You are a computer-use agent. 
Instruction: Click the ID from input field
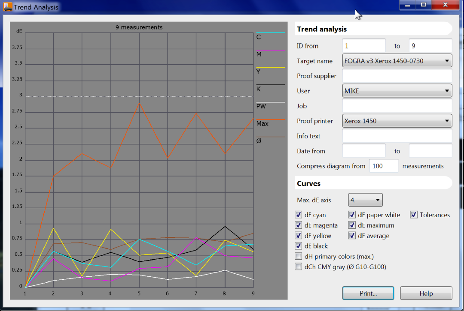[x=364, y=46]
